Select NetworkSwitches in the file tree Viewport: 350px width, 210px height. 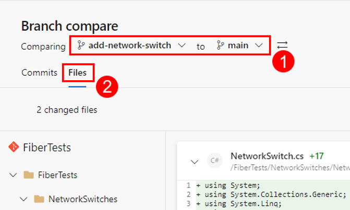click(83, 199)
